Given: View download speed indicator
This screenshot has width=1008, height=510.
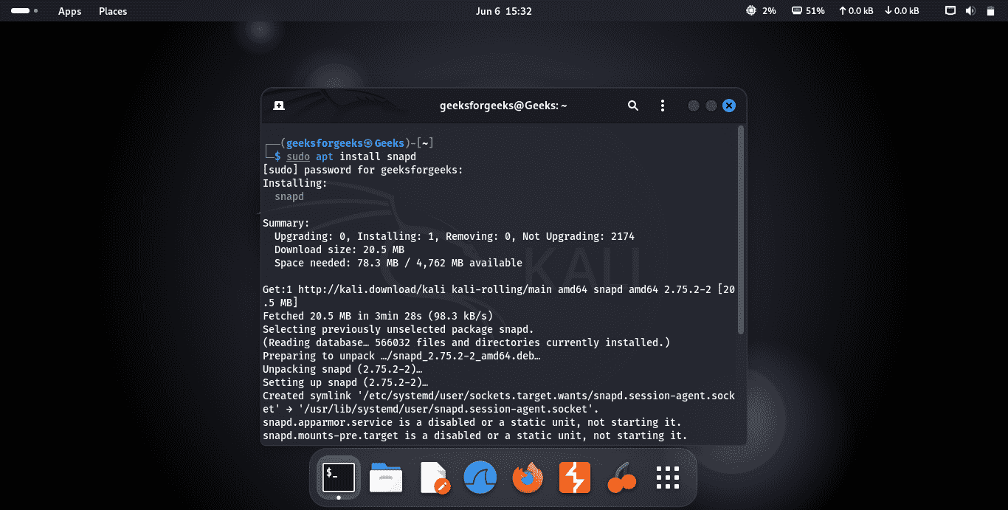Looking at the screenshot, I should pyautogui.click(x=902, y=11).
